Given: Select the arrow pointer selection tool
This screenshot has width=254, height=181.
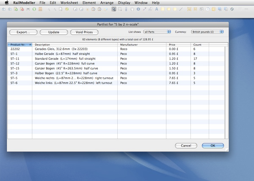Looking at the screenshot, I should point(114,9).
